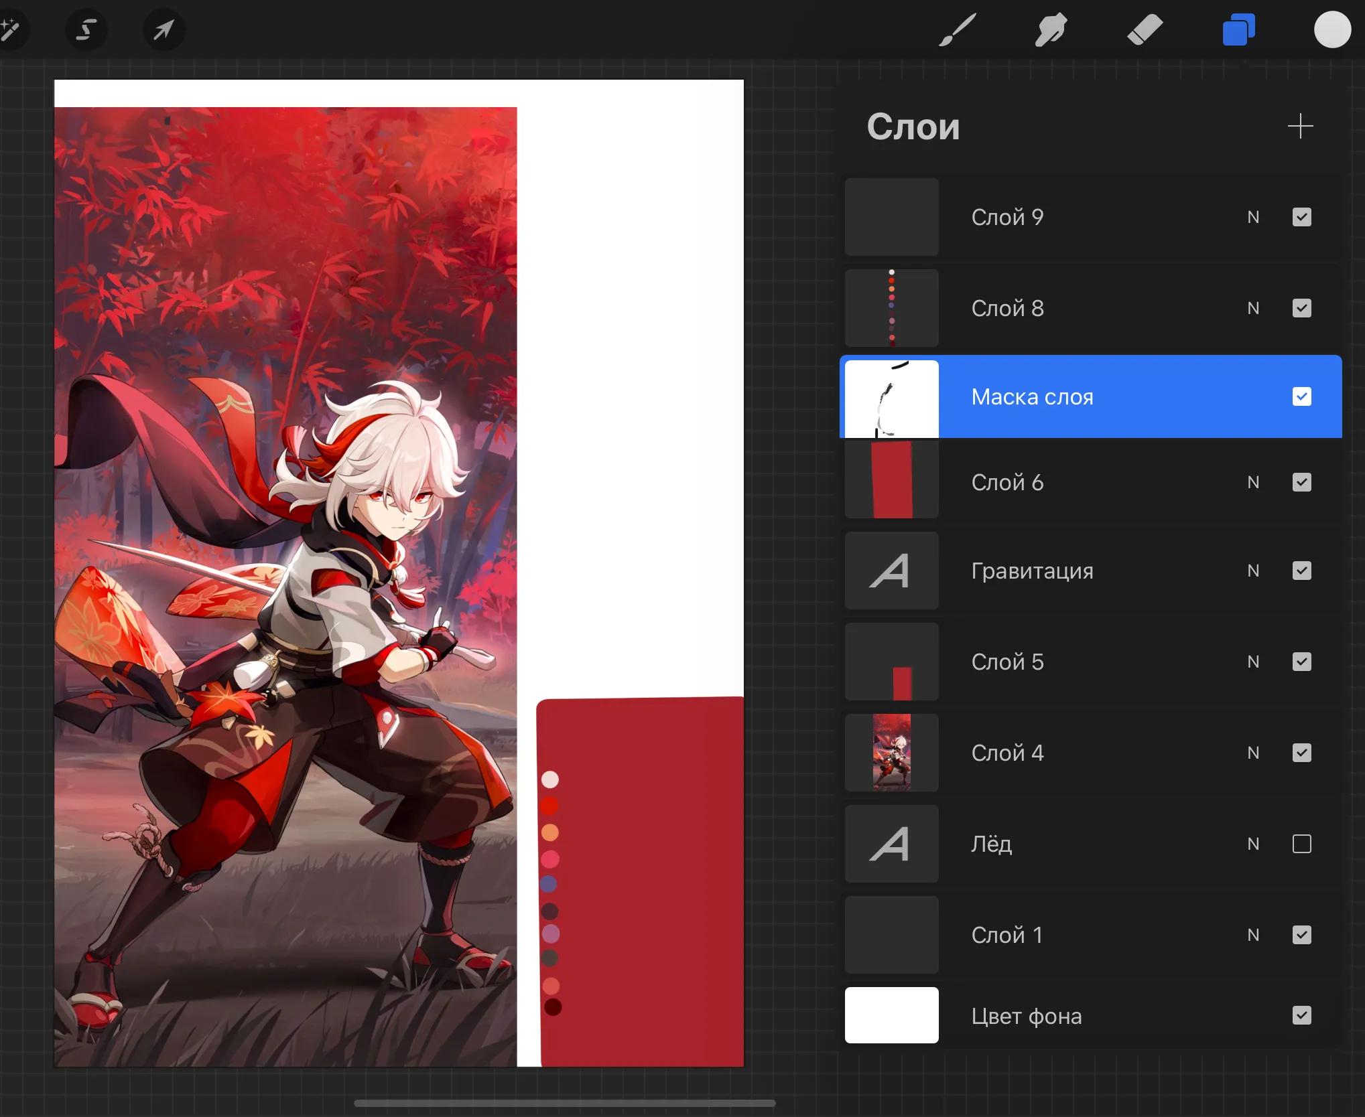Tap the darkest maroon palette dot on canvas

click(x=553, y=1007)
